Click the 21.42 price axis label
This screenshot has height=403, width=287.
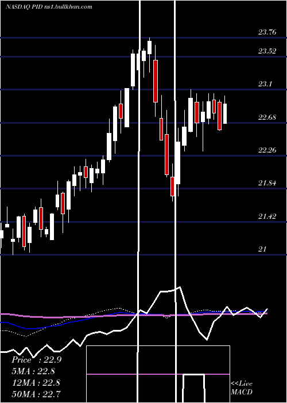click(x=267, y=216)
